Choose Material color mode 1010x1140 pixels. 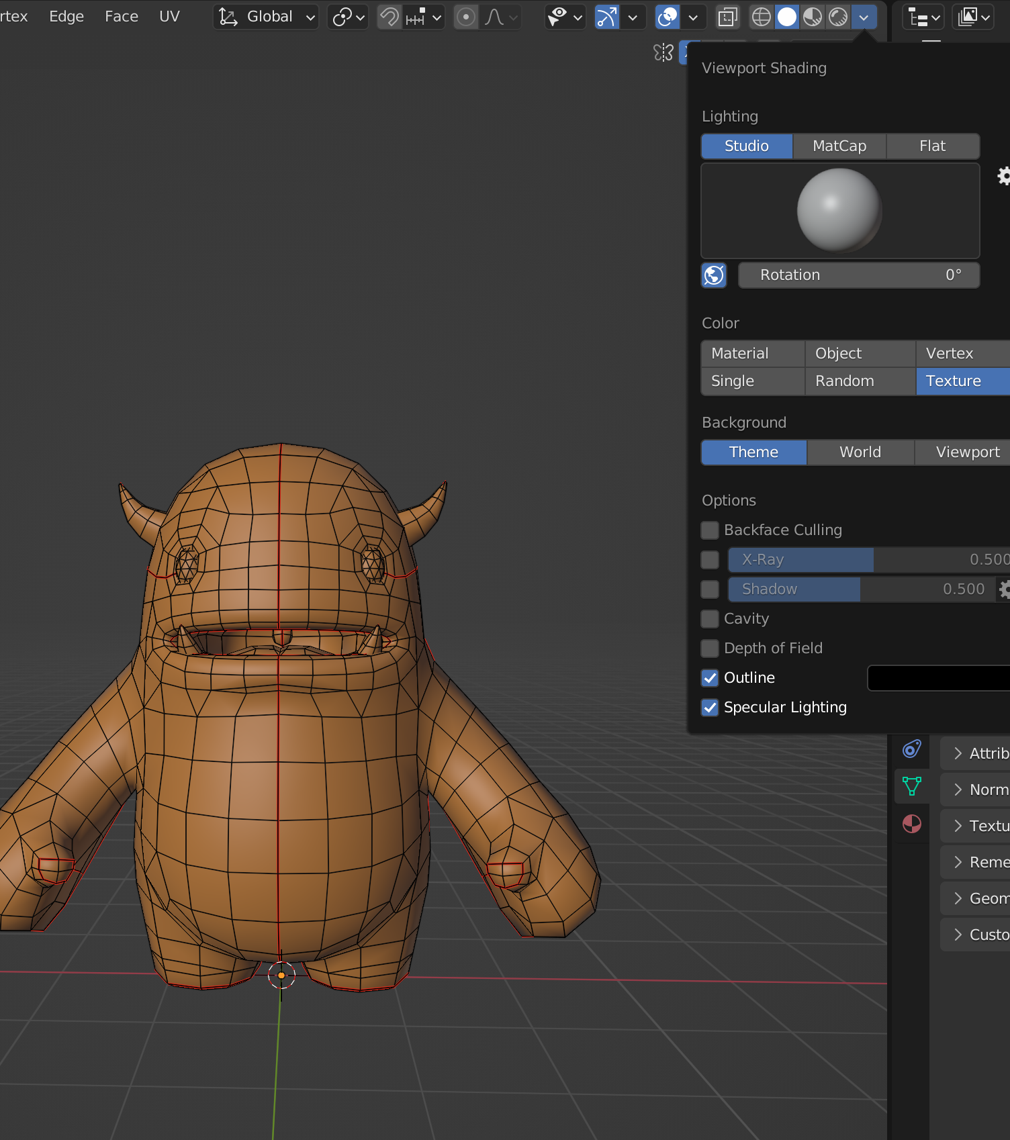coord(753,354)
